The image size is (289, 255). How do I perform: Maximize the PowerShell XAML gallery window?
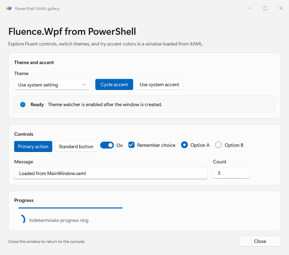[x=265, y=8]
